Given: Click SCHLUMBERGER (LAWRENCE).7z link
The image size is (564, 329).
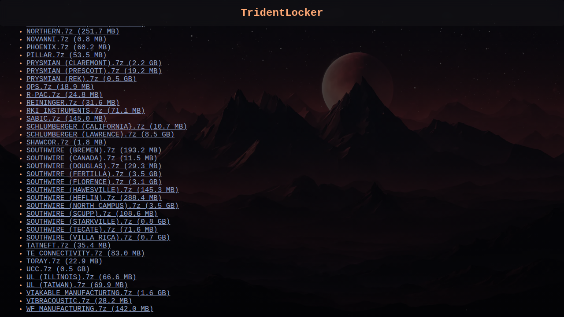Looking at the screenshot, I should 100,135.
